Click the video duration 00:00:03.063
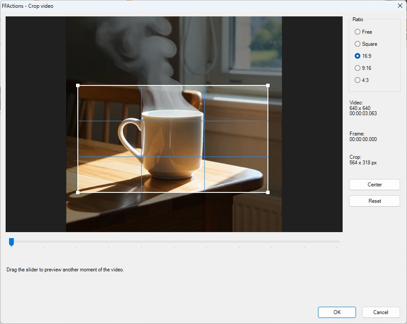This screenshot has height=324, width=407. (x=363, y=113)
